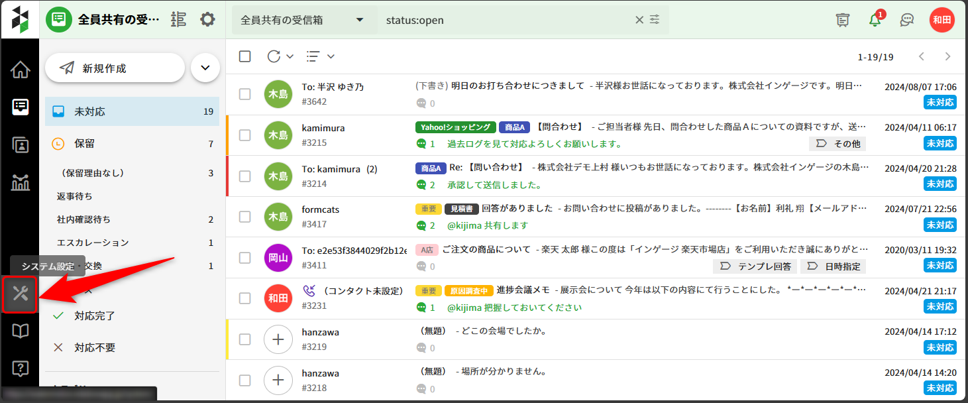Open inbox settings gear icon
Screen dimensions: 968x403
207,19
